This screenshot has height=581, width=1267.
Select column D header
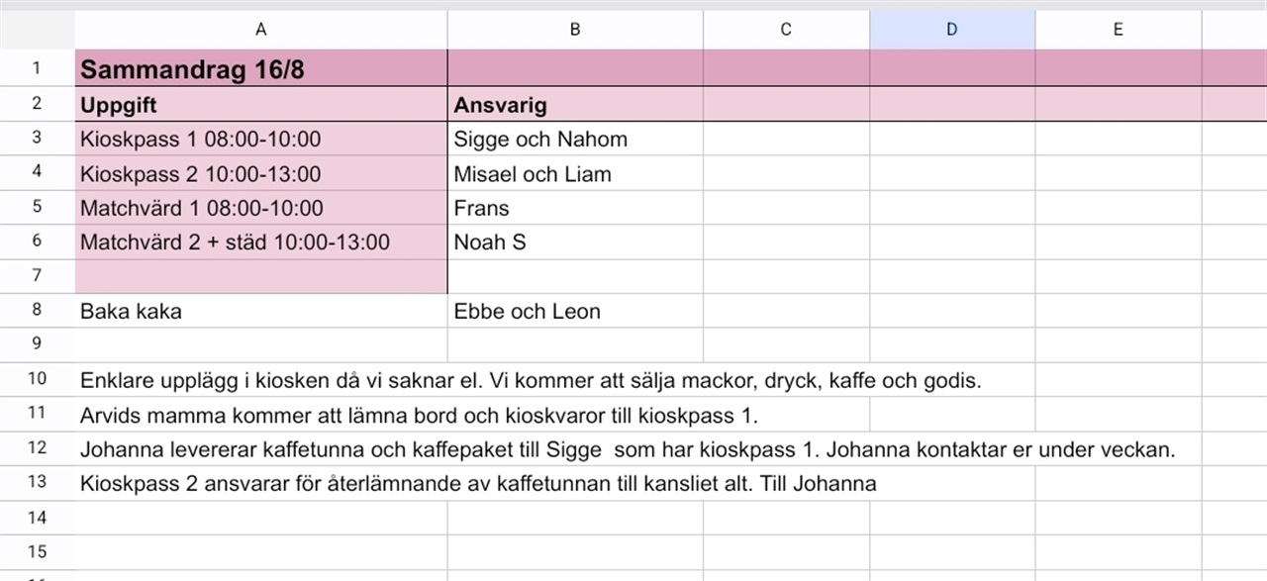click(x=952, y=30)
